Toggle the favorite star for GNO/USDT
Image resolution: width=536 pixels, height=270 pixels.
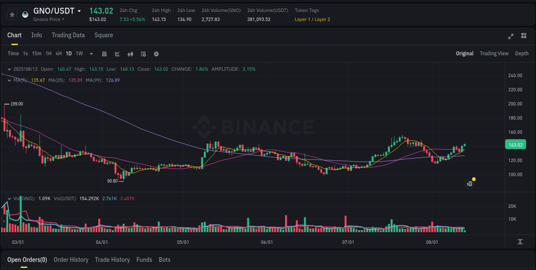click(12, 14)
